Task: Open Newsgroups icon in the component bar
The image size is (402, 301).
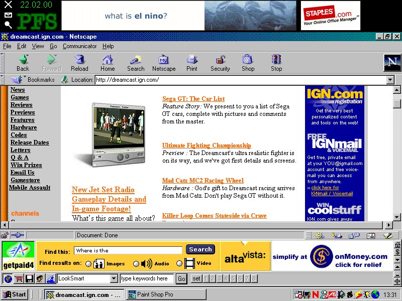Action: 354,235
